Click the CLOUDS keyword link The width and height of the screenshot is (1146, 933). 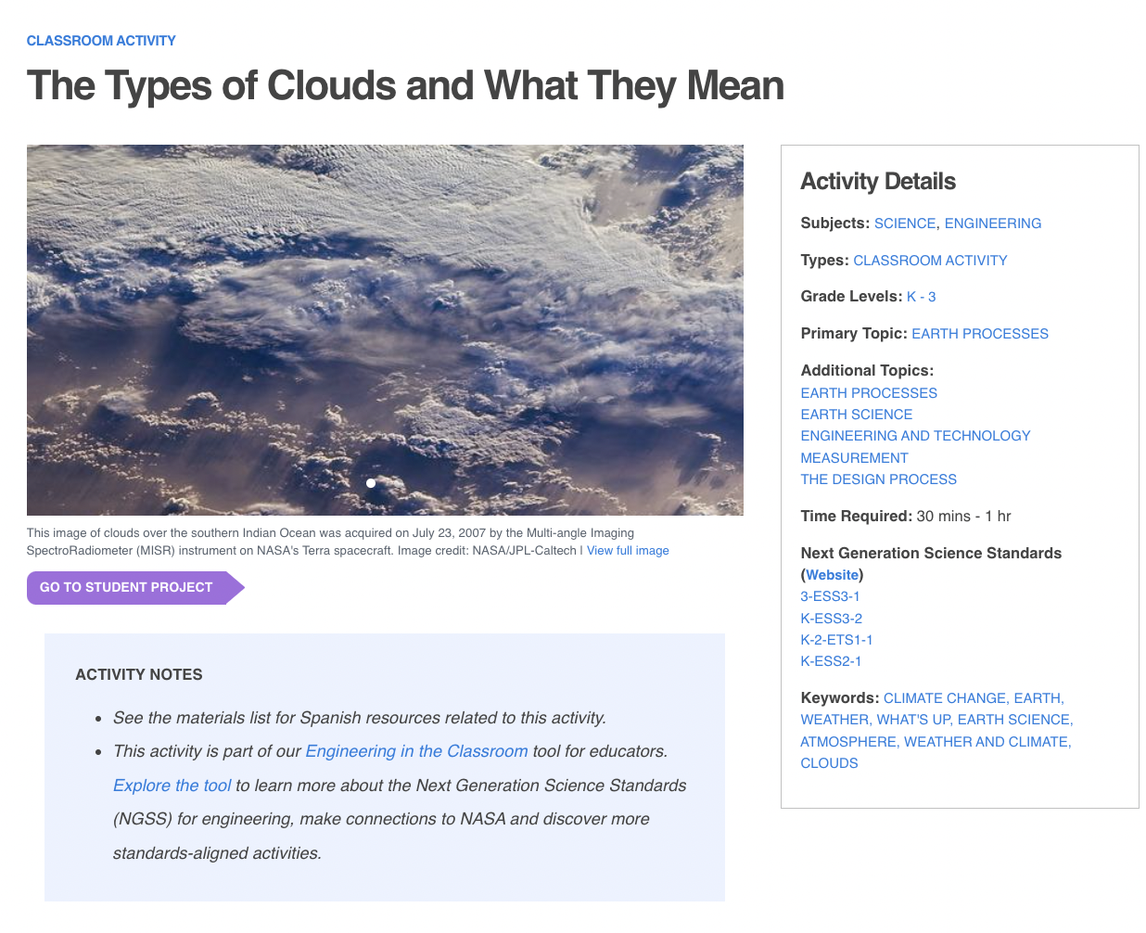coord(829,762)
